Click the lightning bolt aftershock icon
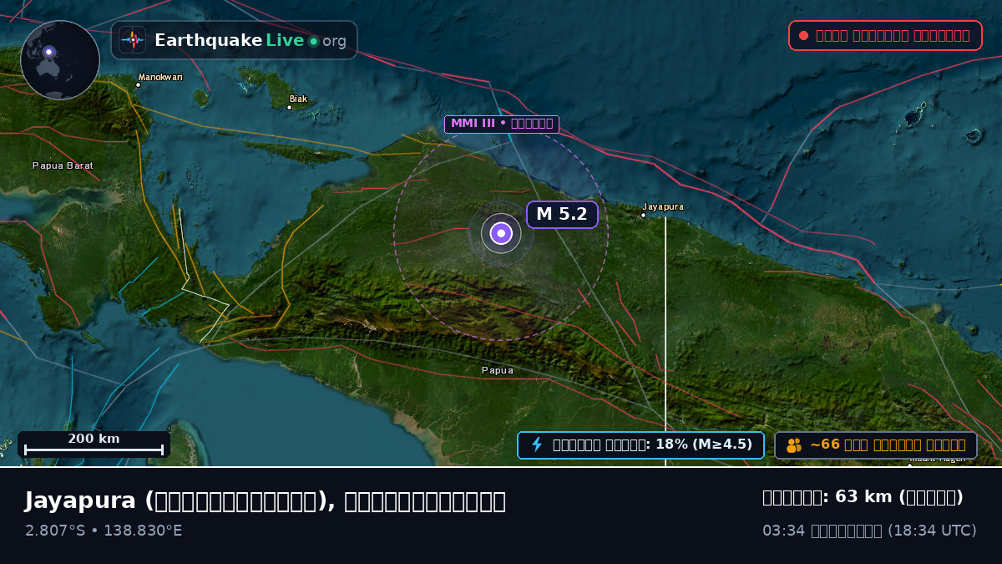The height and width of the screenshot is (564, 1002). pyautogui.click(x=537, y=445)
